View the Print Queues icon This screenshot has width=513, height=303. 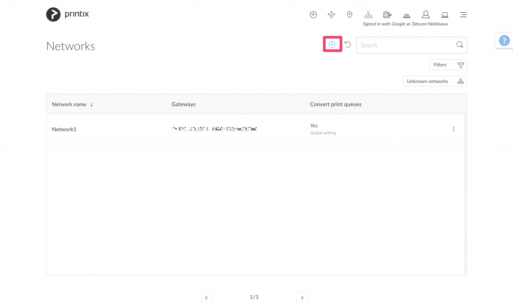tap(406, 15)
